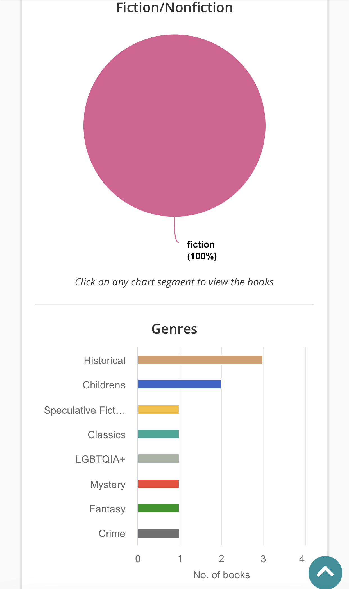Click the fiction (100%) pie label

pos(202,250)
